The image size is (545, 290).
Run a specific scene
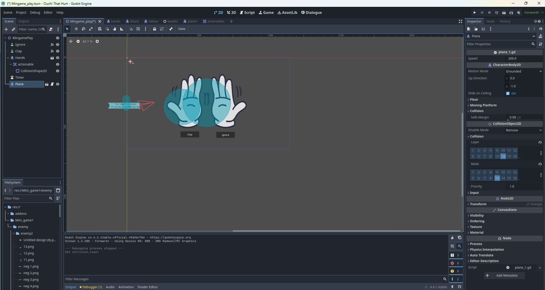point(511,12)
